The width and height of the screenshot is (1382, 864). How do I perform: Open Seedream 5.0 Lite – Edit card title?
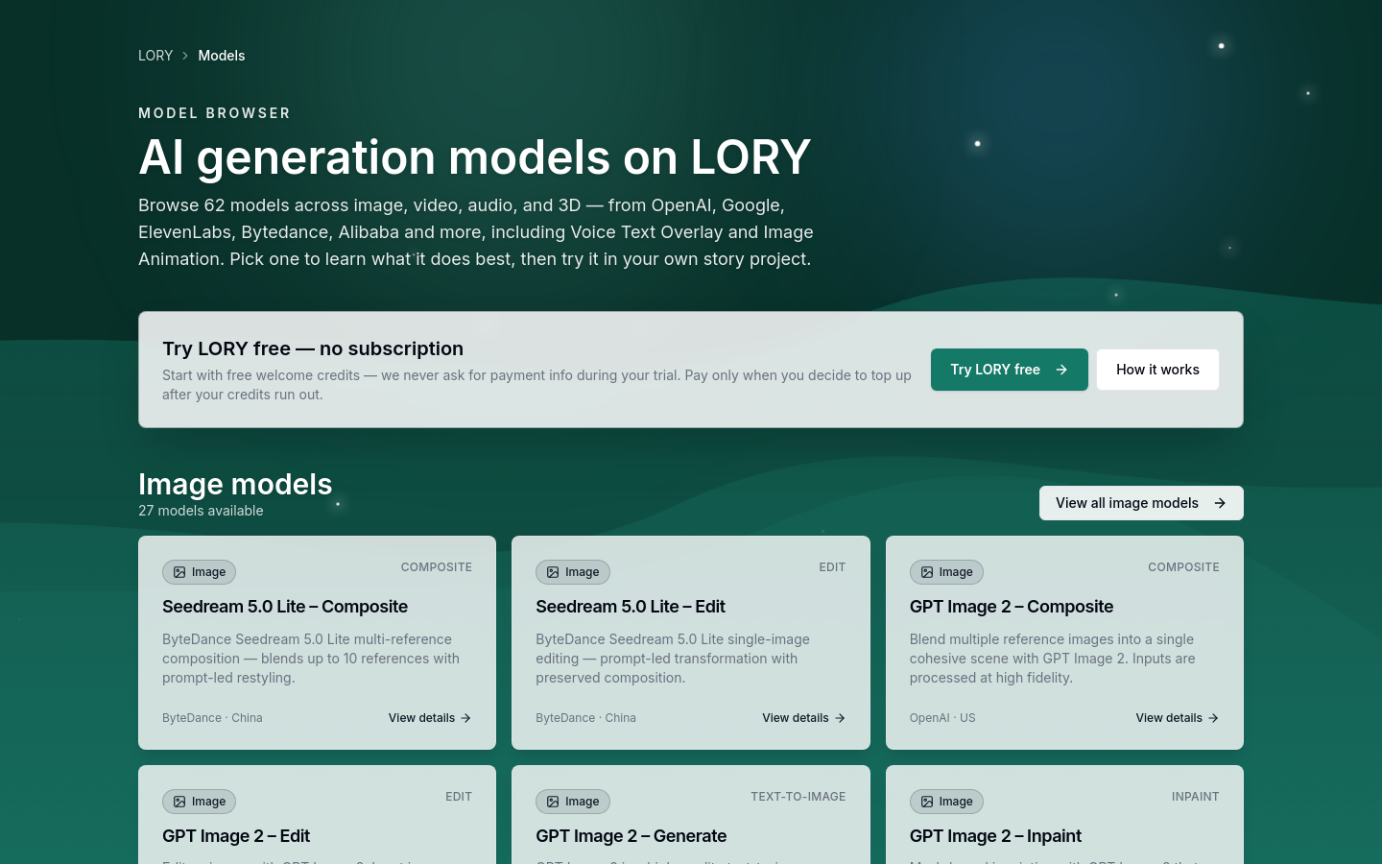(x=631, y=607)
